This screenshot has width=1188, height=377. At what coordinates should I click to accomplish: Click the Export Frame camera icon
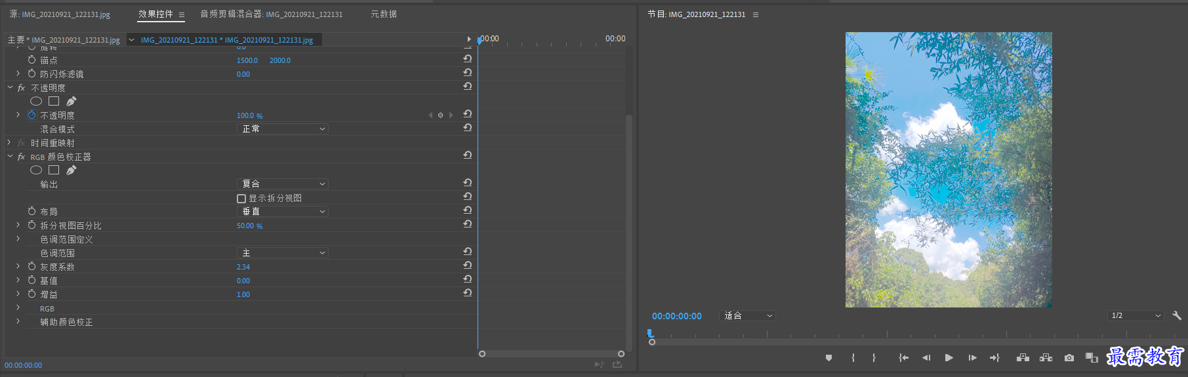(1069, 358)
